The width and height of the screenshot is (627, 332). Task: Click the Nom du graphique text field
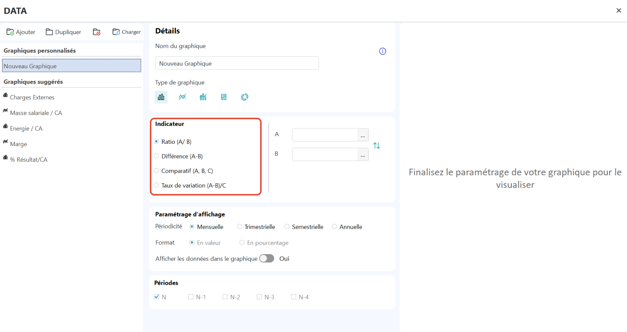(237, 63)
